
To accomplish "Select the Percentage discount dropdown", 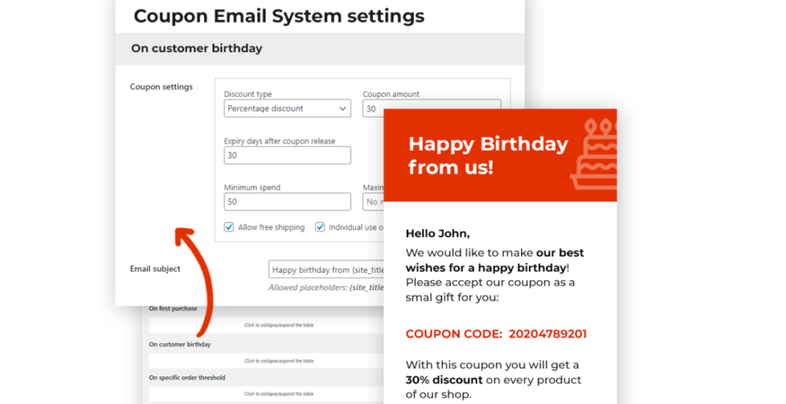I will [287, 109].
